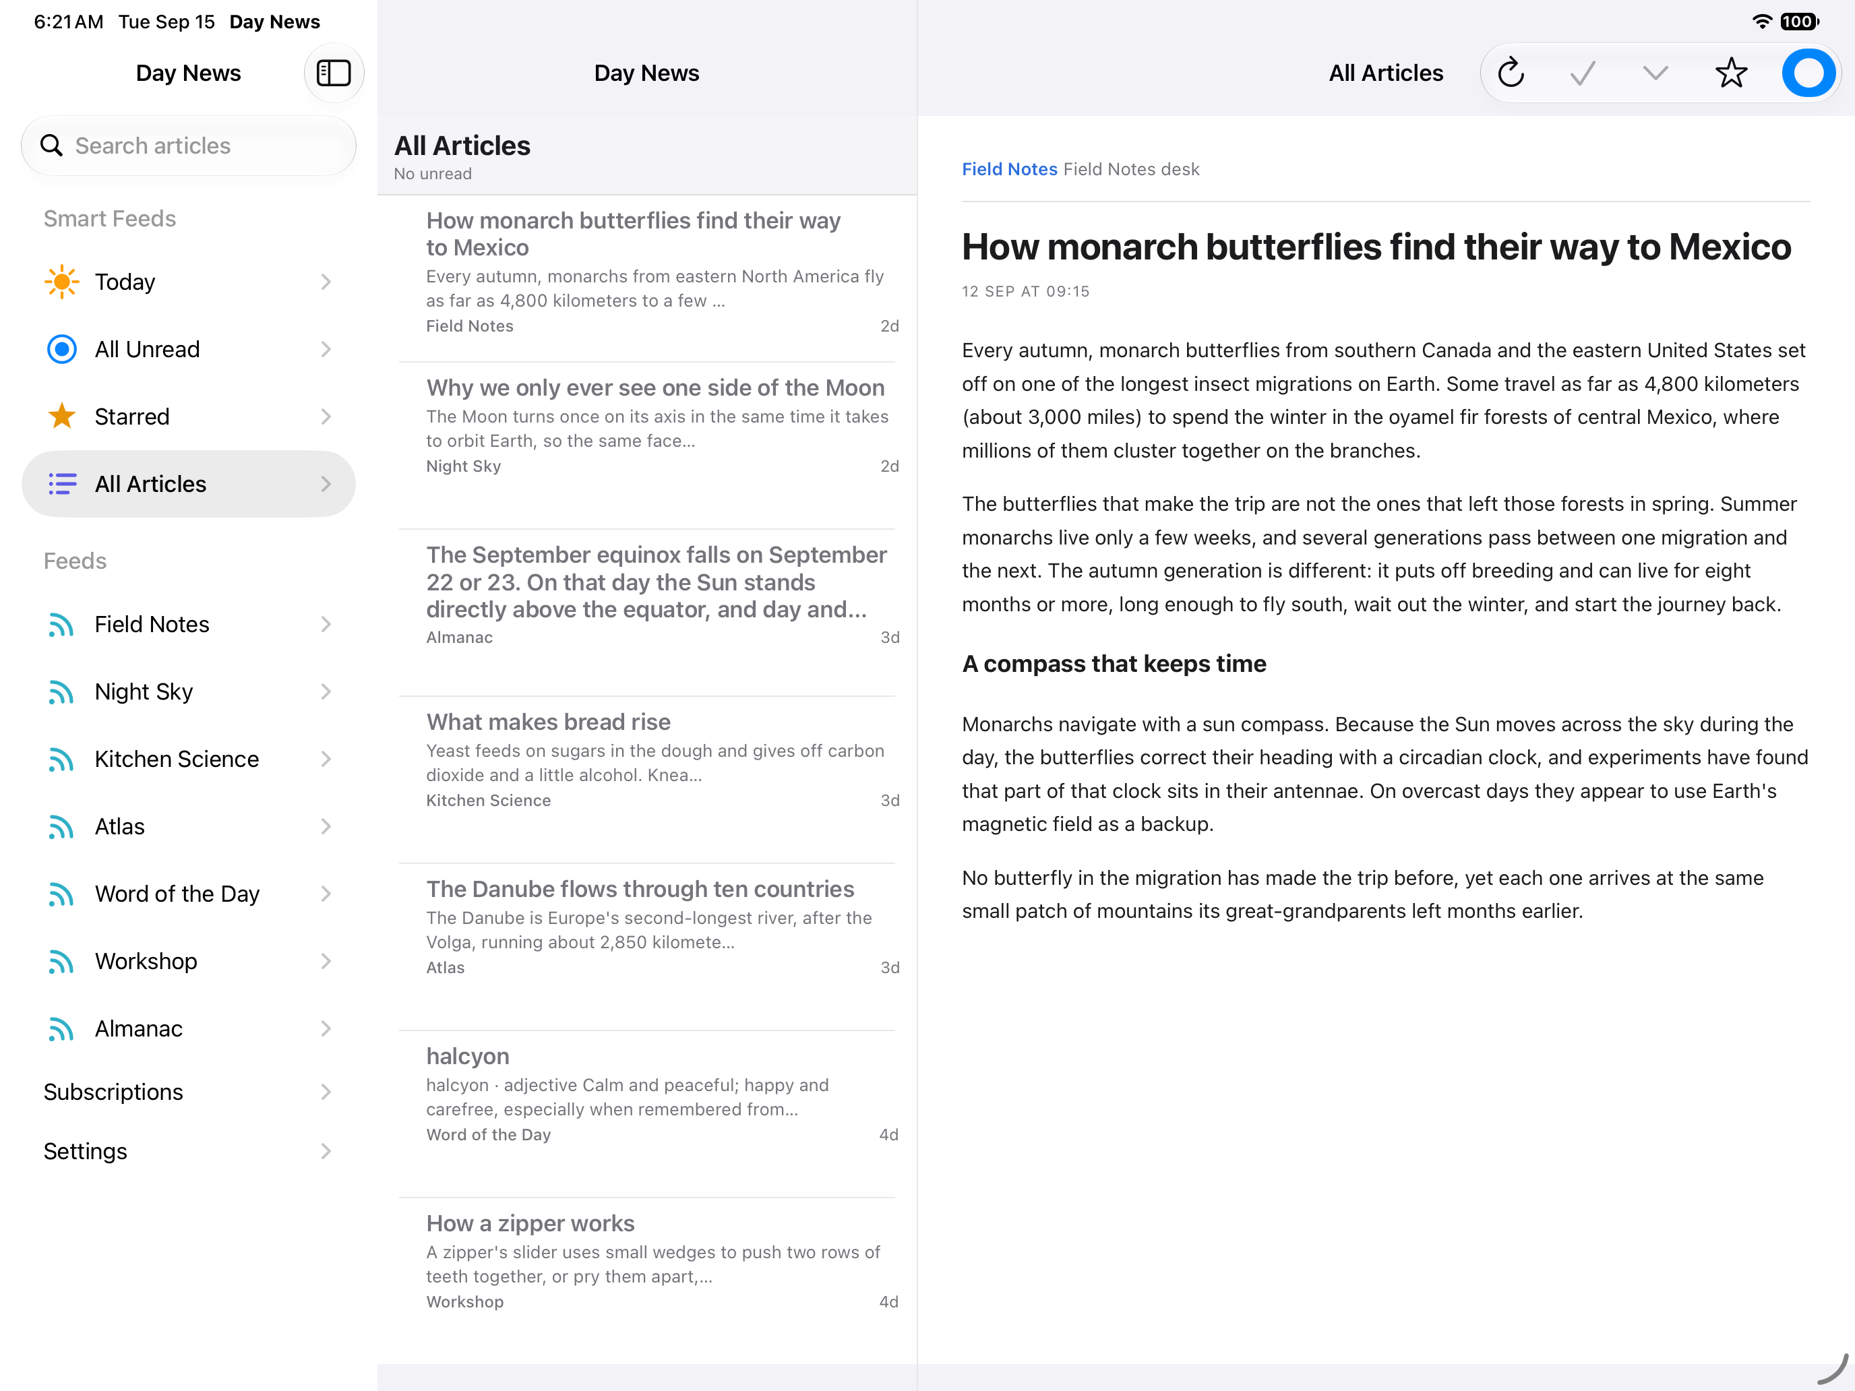Screen dimensions: 1855x1391
Task: Expand Starred chevron
Action: (x=326, y=416)
